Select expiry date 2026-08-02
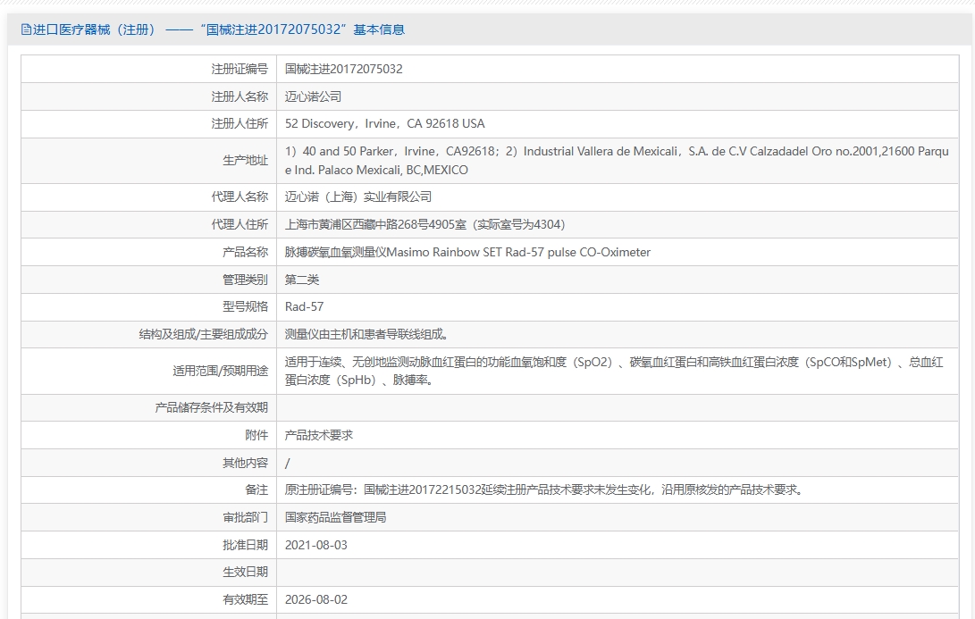 click(315, 599)
